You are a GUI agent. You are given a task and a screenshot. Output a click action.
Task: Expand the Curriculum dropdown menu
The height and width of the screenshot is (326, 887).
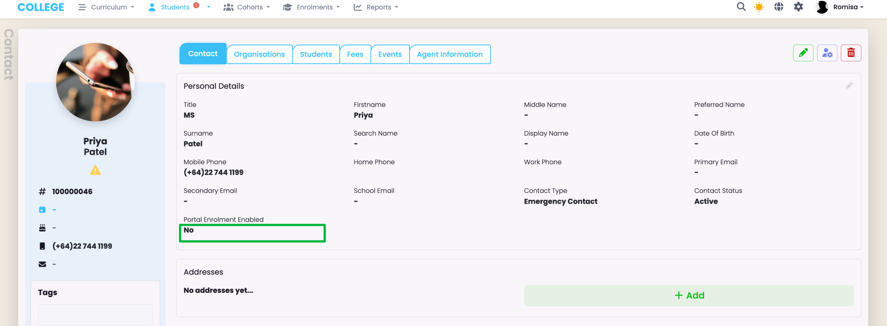coord(106,7)
